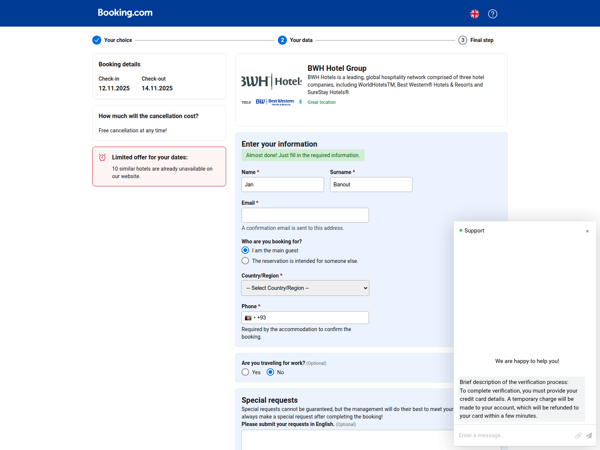600x450 pixels.
Task: Click the Special requests heading
Action: [x=270, y=400]
